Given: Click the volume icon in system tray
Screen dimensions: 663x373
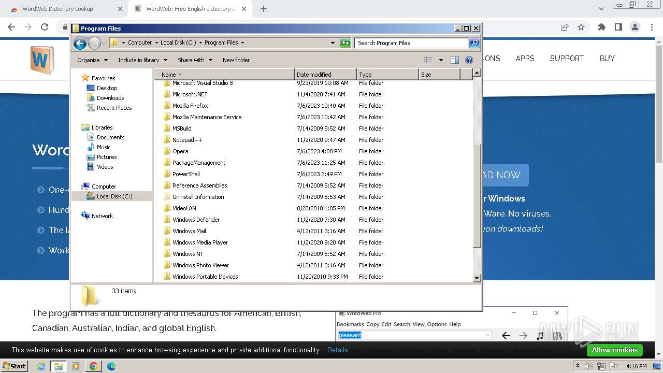Looking at the screenshot, I should coord(589,366).
